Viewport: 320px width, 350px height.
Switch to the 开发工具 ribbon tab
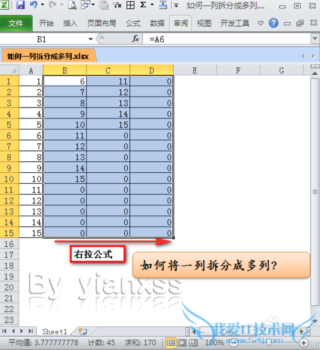point(235,23)
